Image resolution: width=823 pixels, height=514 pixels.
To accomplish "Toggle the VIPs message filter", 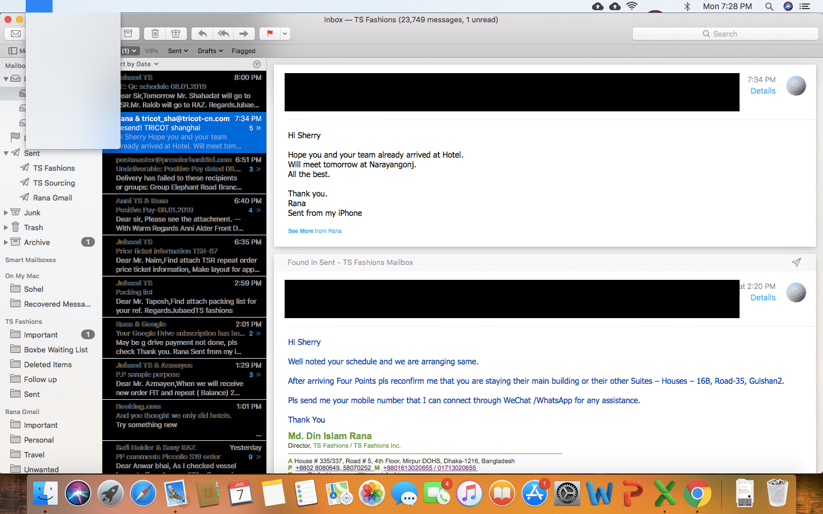I will click(x=151, y=51).
